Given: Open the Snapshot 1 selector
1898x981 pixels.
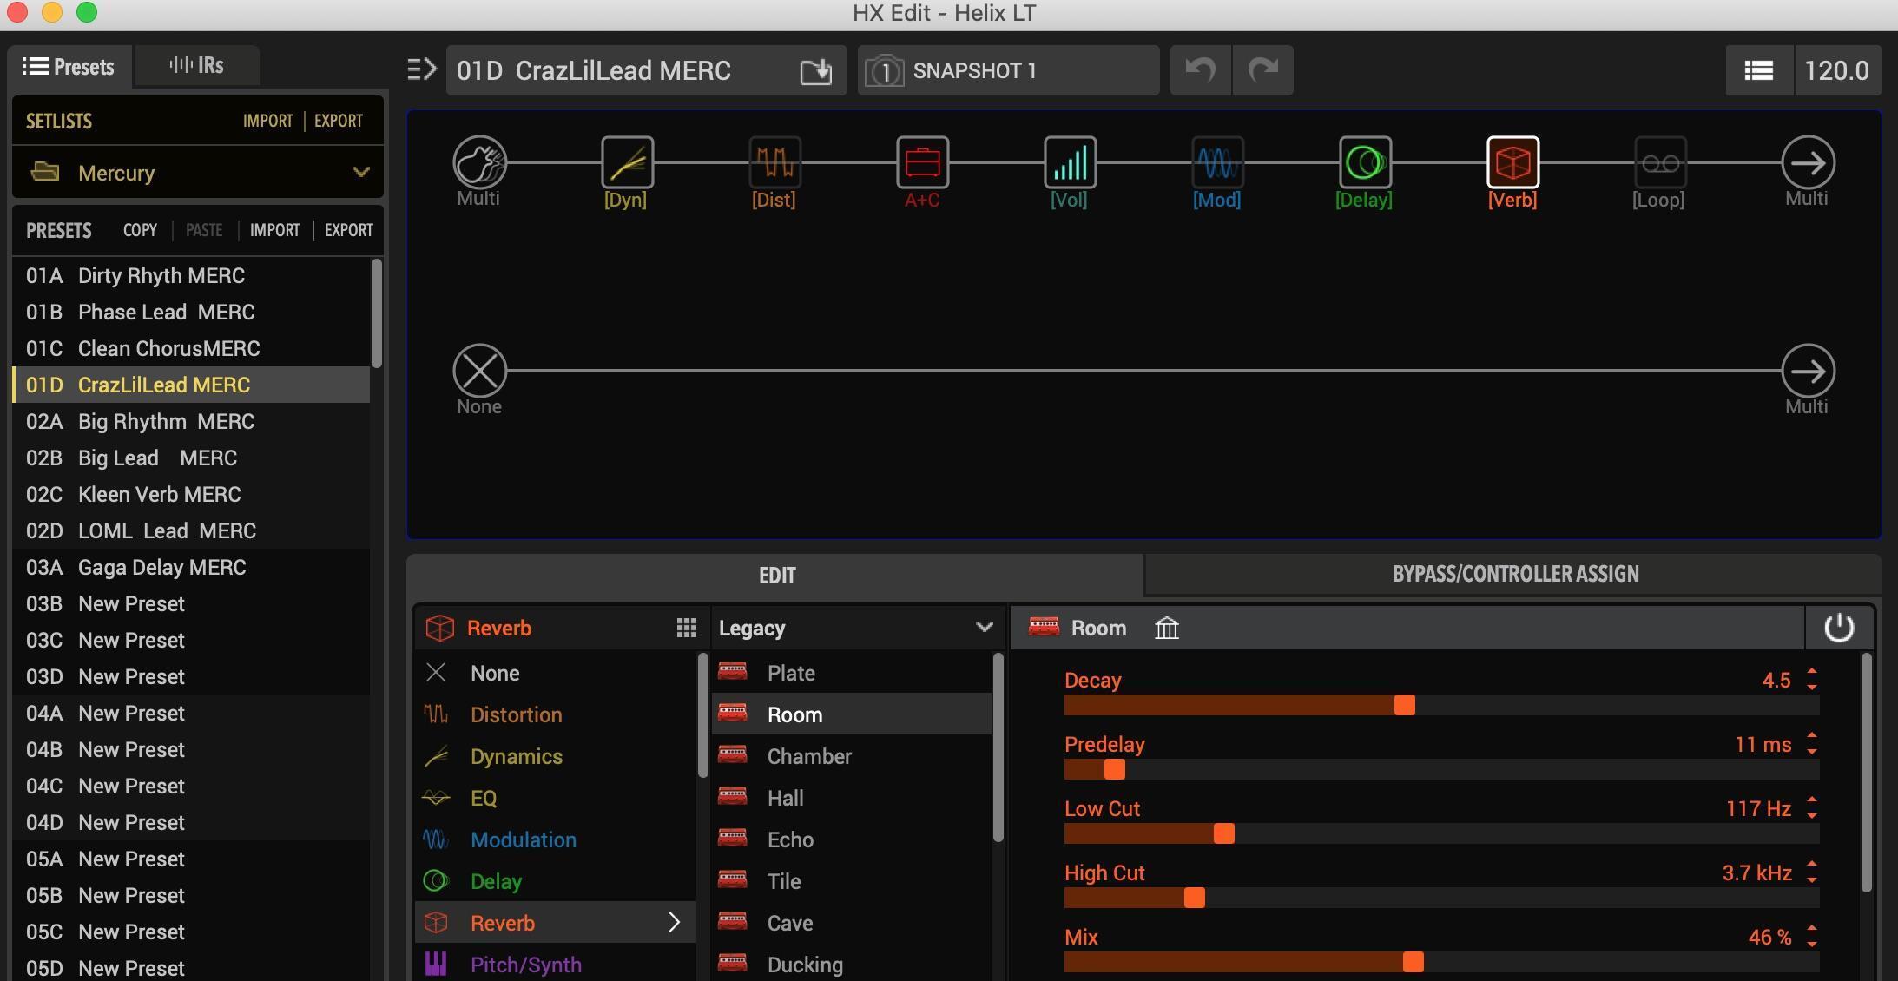Looking at the screenshot, I should coord(1008,70).
